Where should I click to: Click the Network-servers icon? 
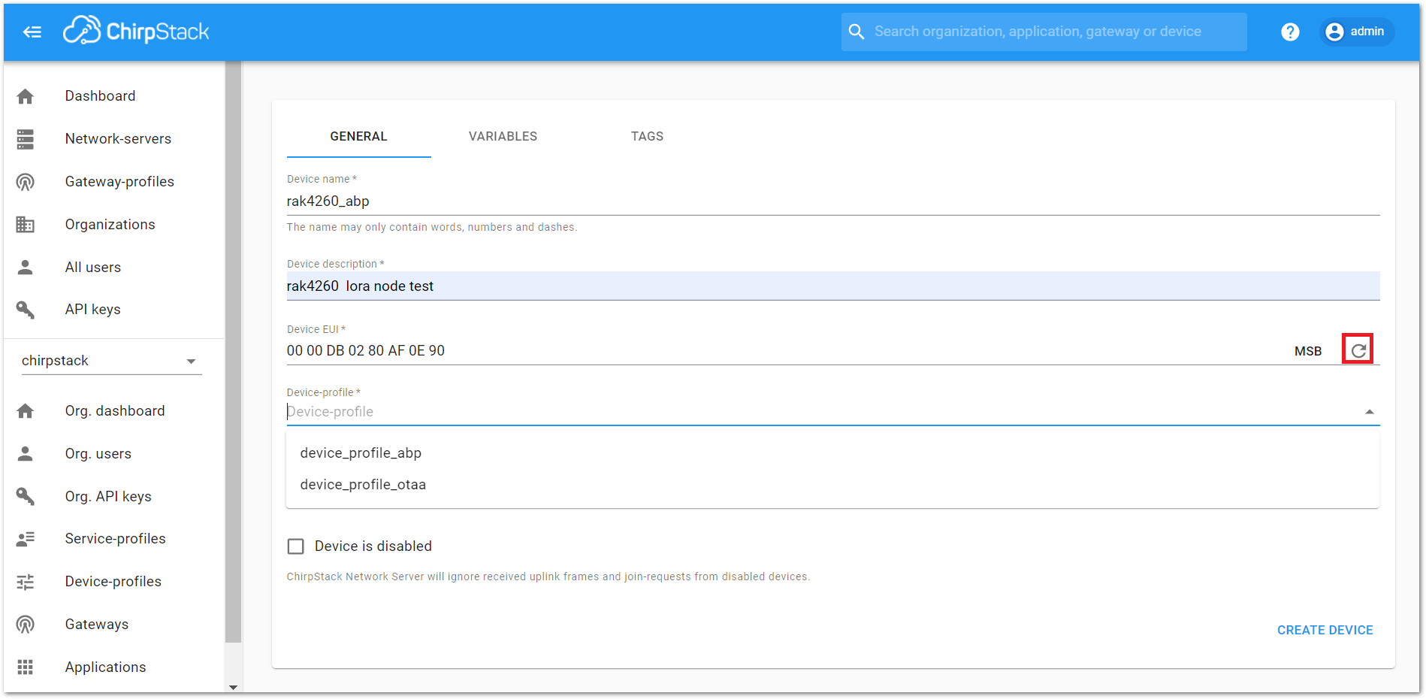click(26, 139)
